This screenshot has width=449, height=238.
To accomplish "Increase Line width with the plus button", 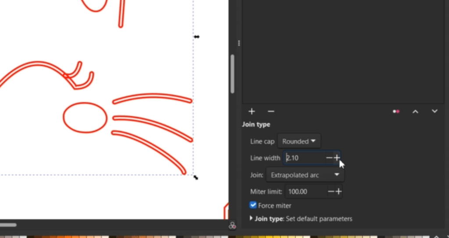I will (x=337, y=157).
